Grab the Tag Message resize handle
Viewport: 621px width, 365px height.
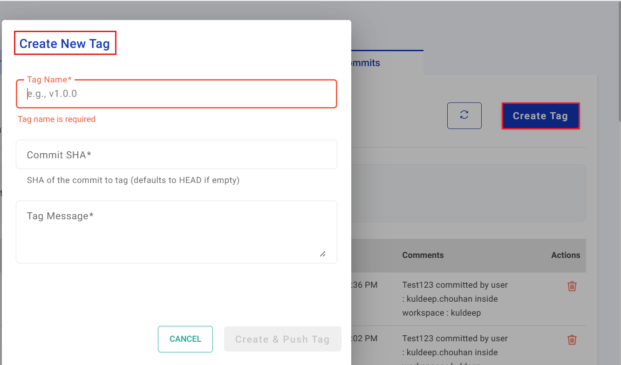point(322,254)
